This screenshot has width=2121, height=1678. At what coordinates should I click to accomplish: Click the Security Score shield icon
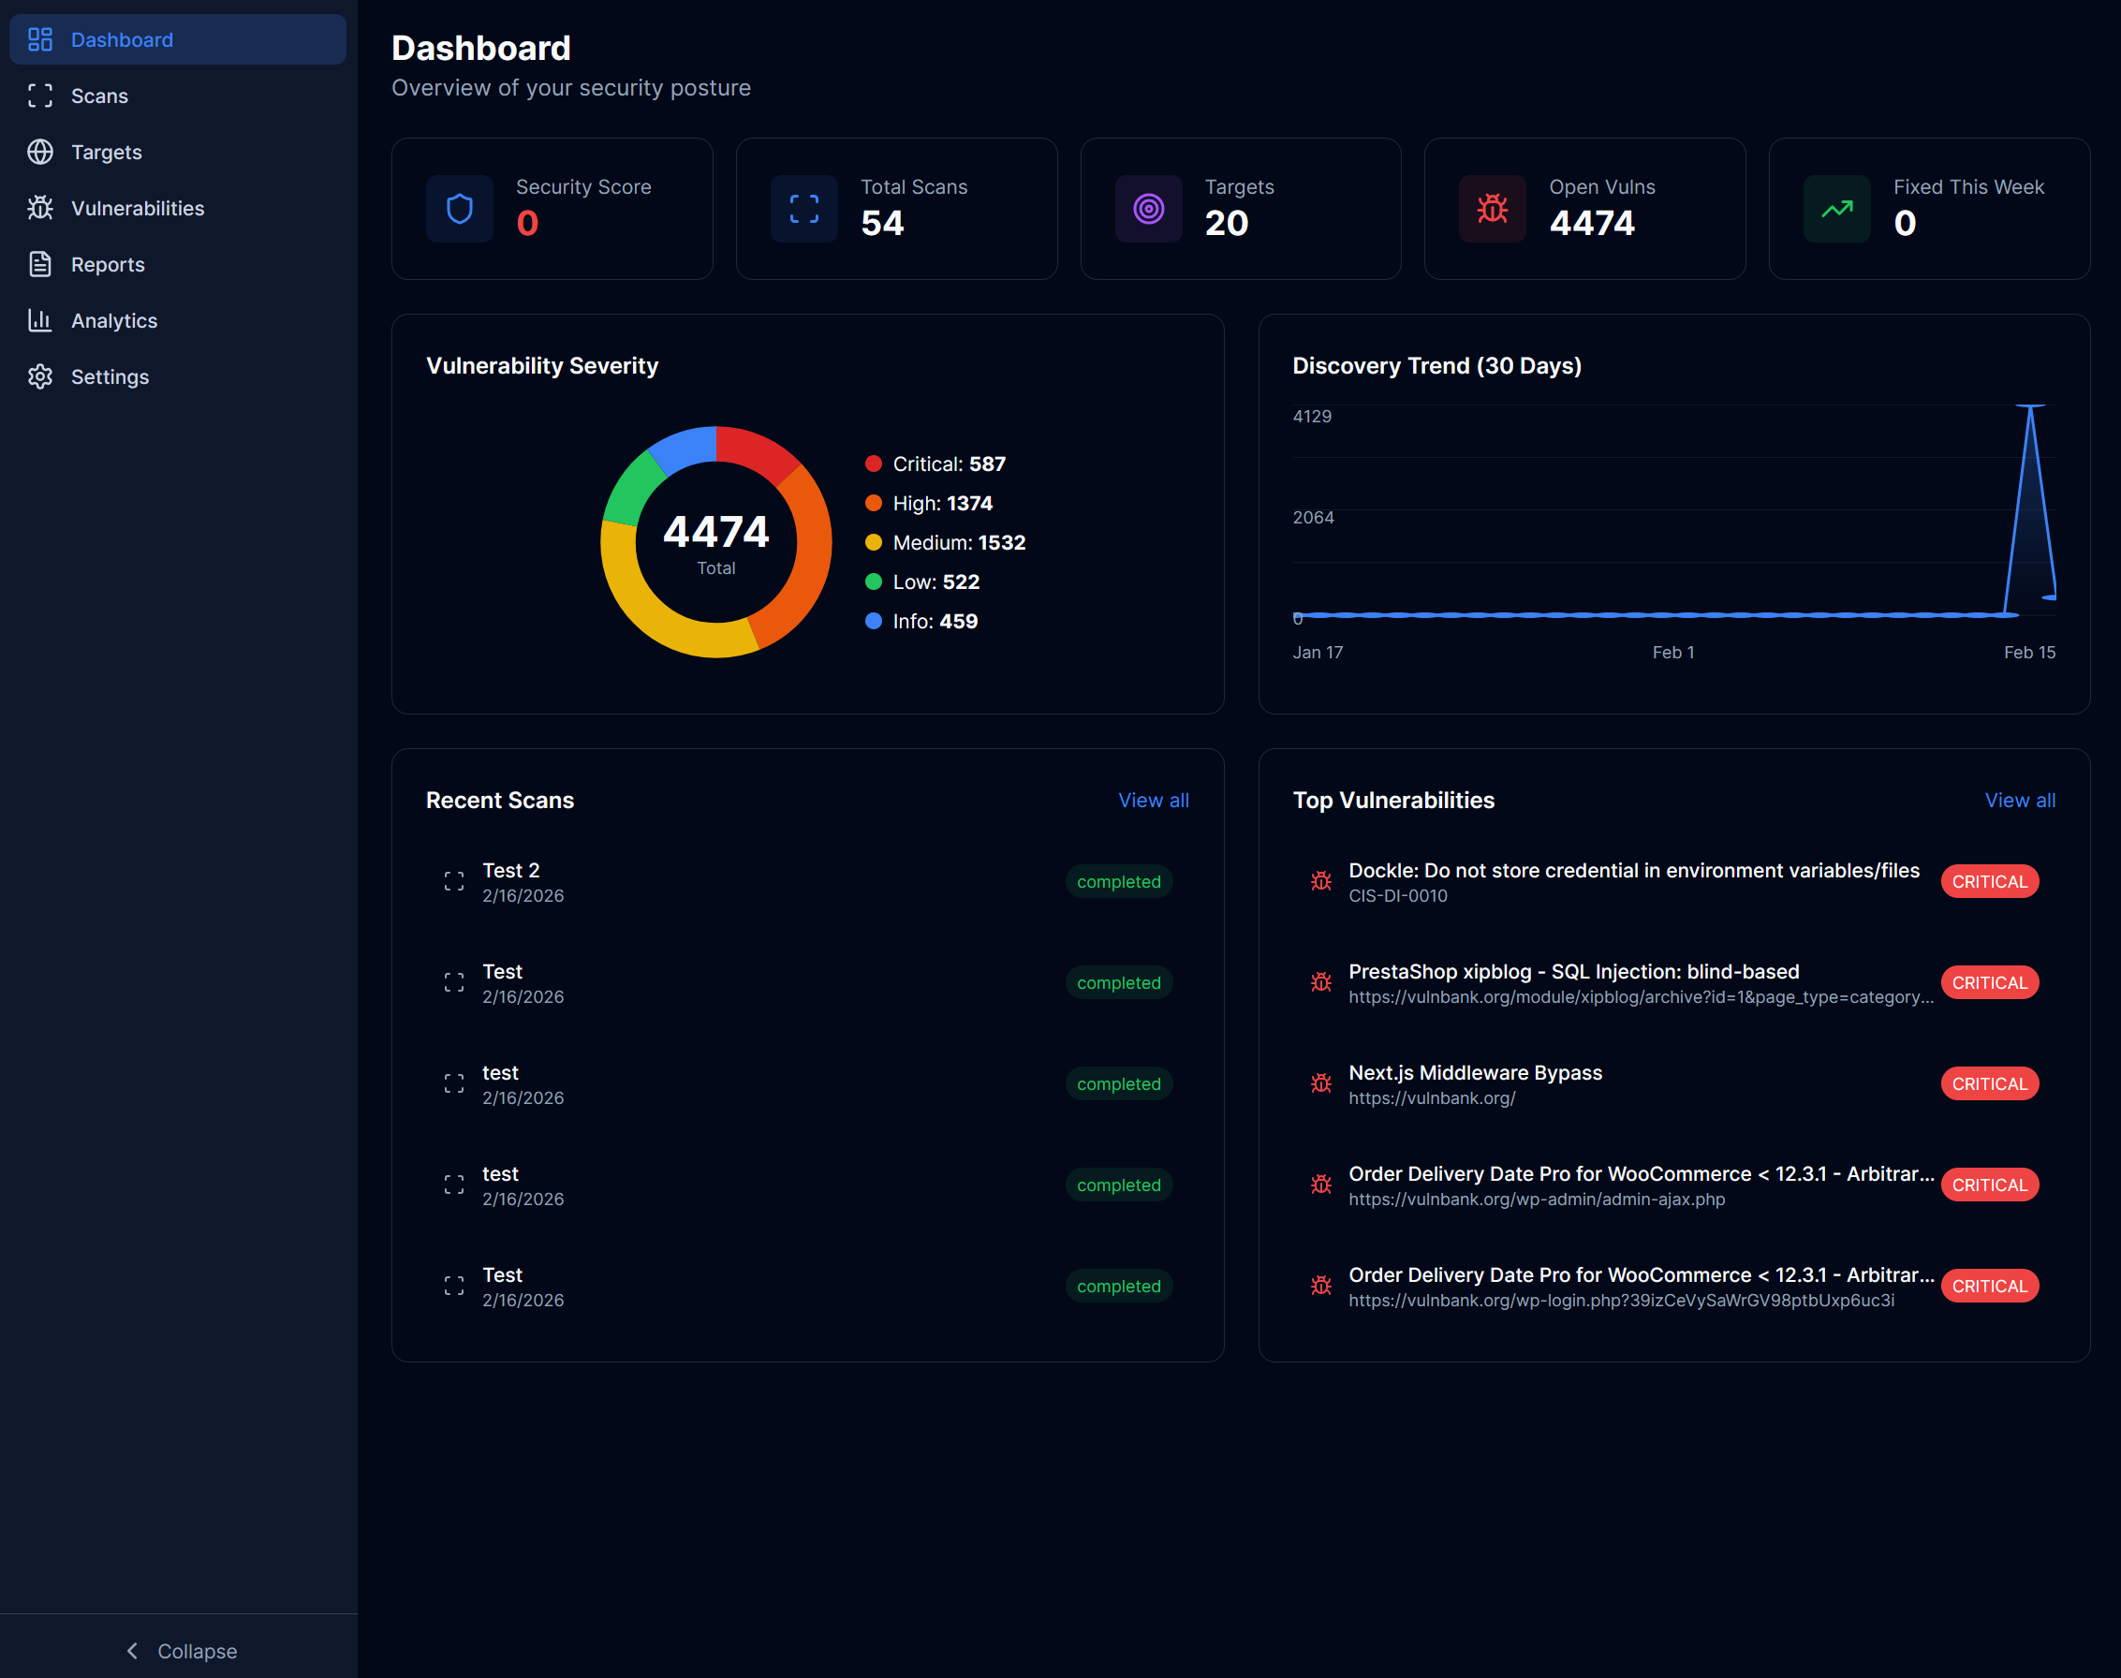click(x=459, y=208)
